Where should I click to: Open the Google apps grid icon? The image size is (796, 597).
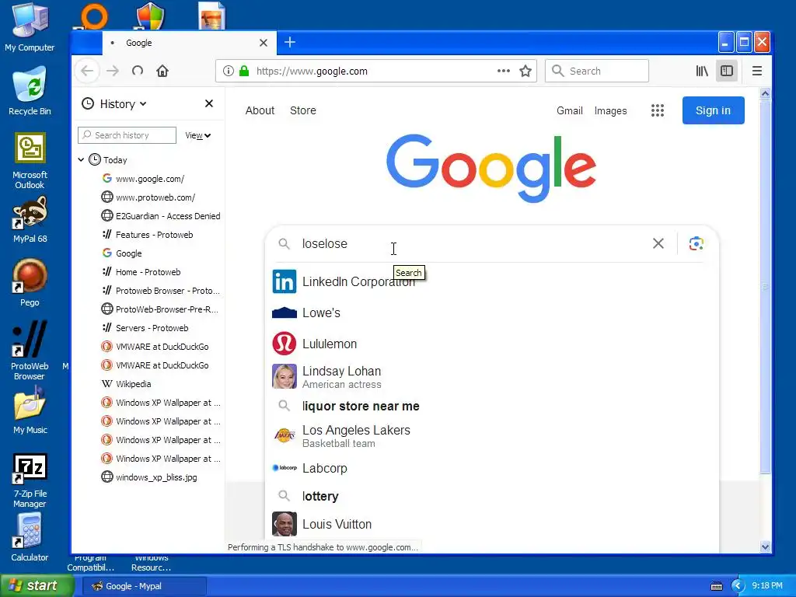[x=658, y=110]
